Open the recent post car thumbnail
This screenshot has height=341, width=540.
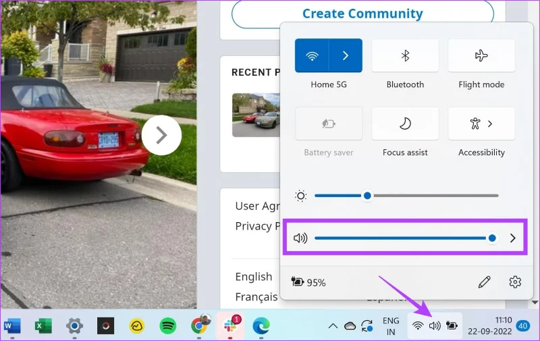coord(256,115)
